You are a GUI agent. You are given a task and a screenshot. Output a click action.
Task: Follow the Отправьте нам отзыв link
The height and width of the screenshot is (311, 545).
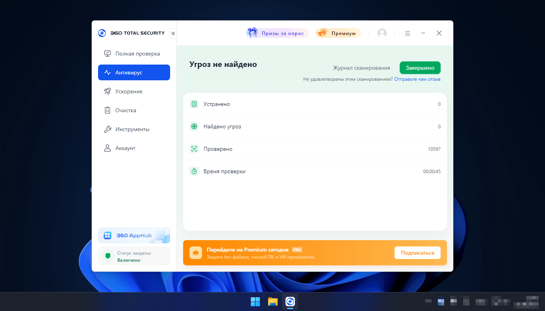click(x=417, y=79)
